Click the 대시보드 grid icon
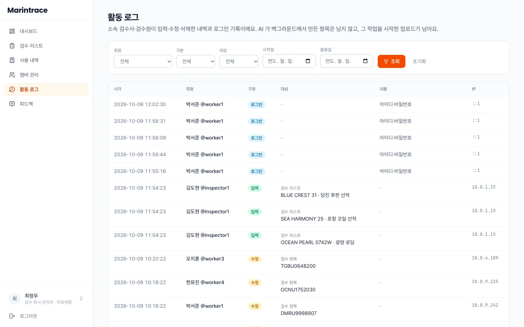This screenshot has height=327, width=524. pos(12,31)
